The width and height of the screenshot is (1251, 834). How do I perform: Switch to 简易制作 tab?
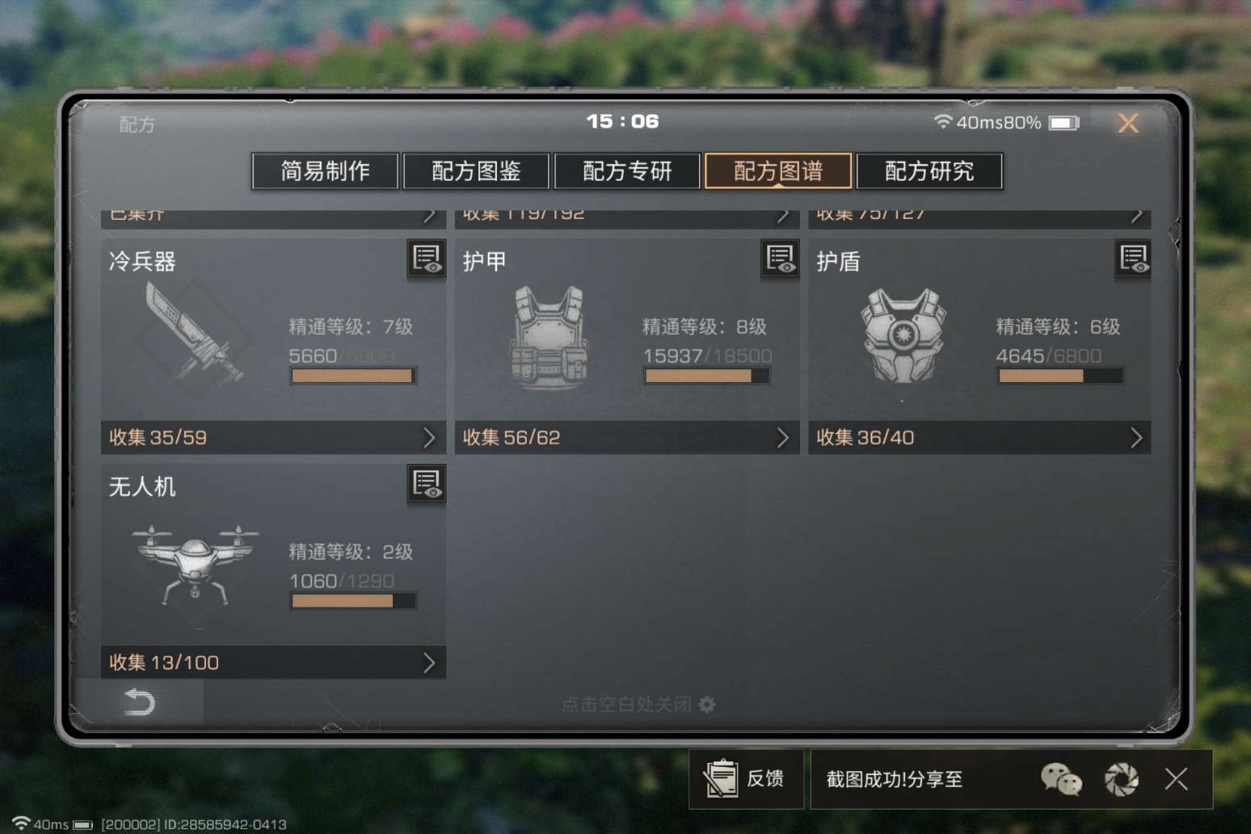pyautogui.click(x=325, y=171)
